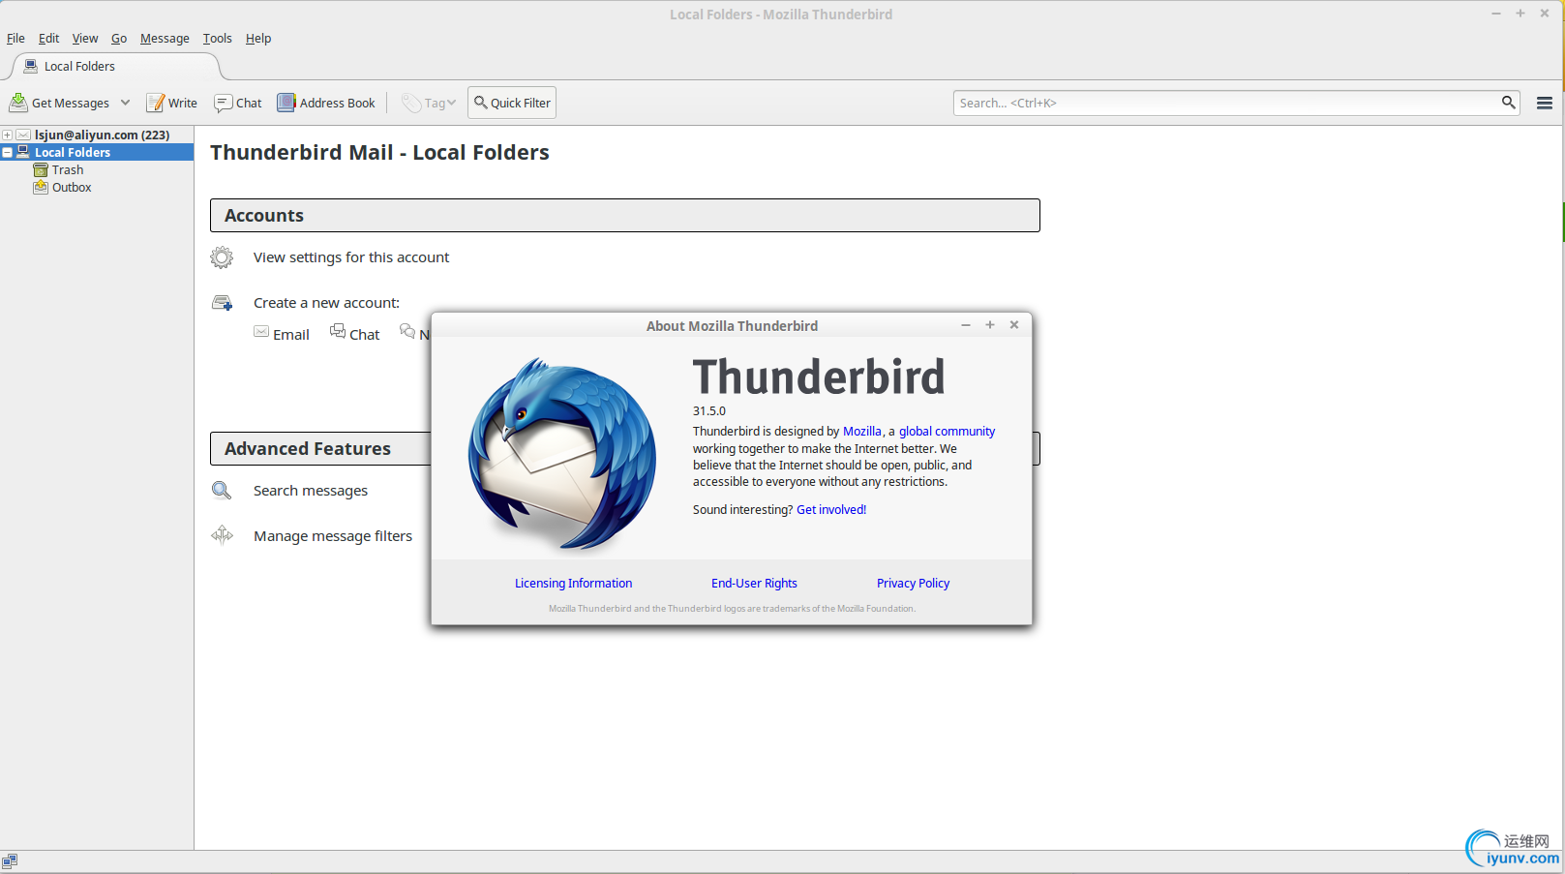Screen dimensions: 1565x874
Task: Follow the Mozilla link in About dialog
Action: 862,432
